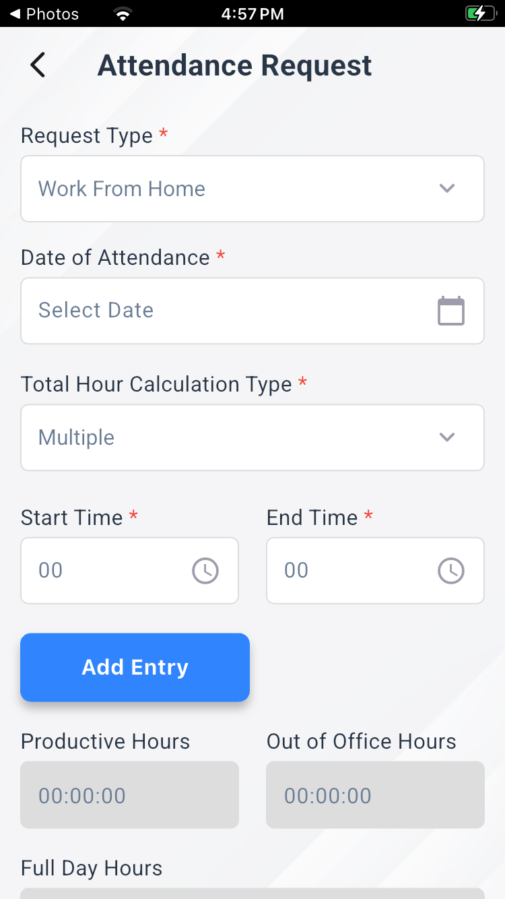Tap the Wi-Fi status icon
Image resolution: width=505 pixels, height=899 pixels.
123,13
